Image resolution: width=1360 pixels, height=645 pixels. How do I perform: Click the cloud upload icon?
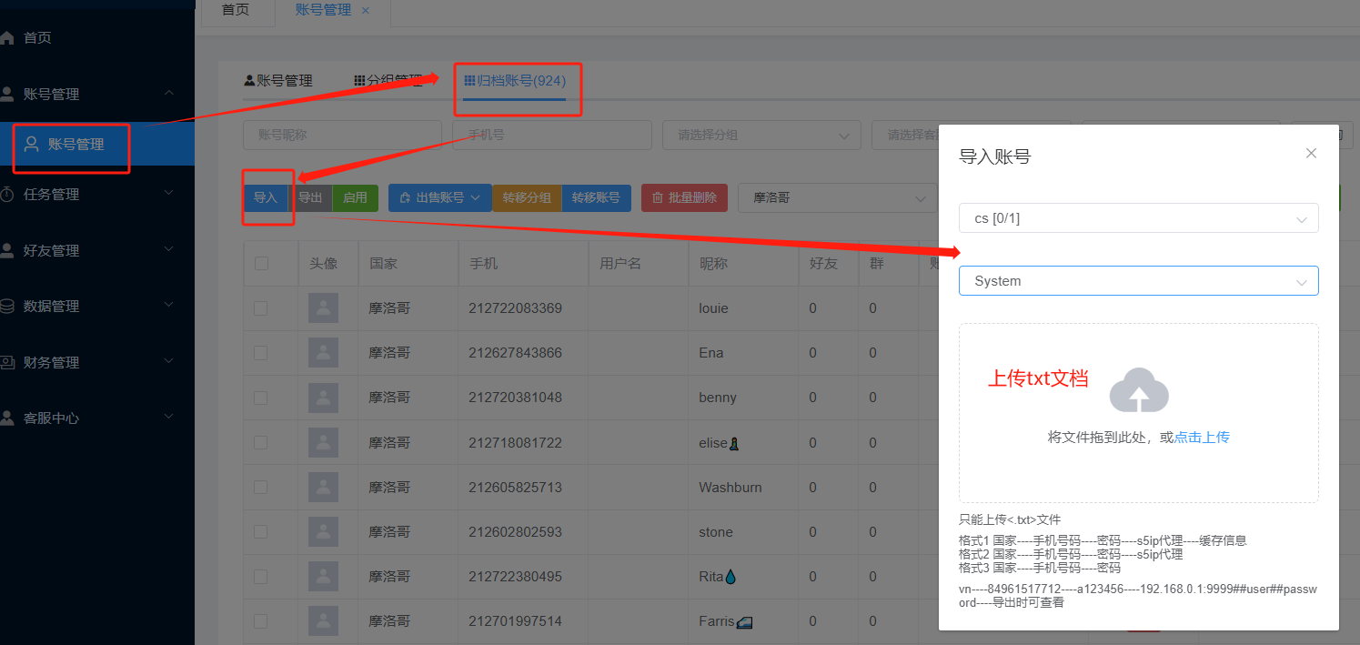[1138, 390]
